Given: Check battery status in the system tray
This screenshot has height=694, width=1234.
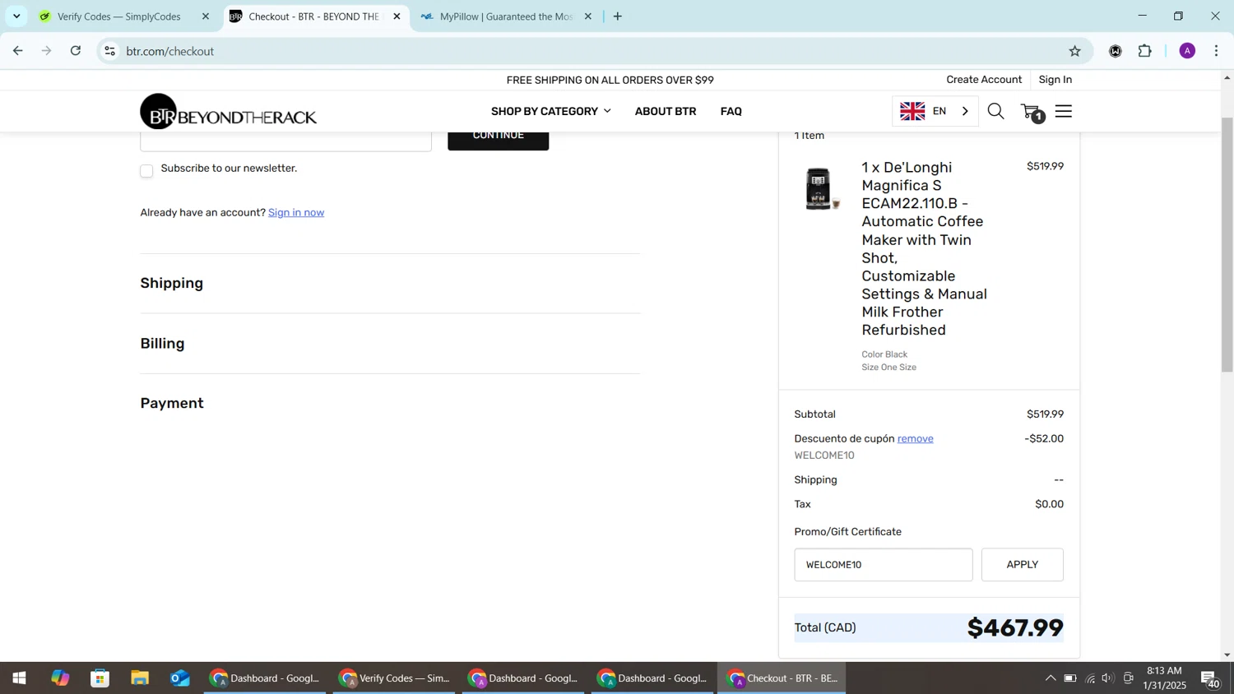Looking at the screenshot, I should (1069, 678).
